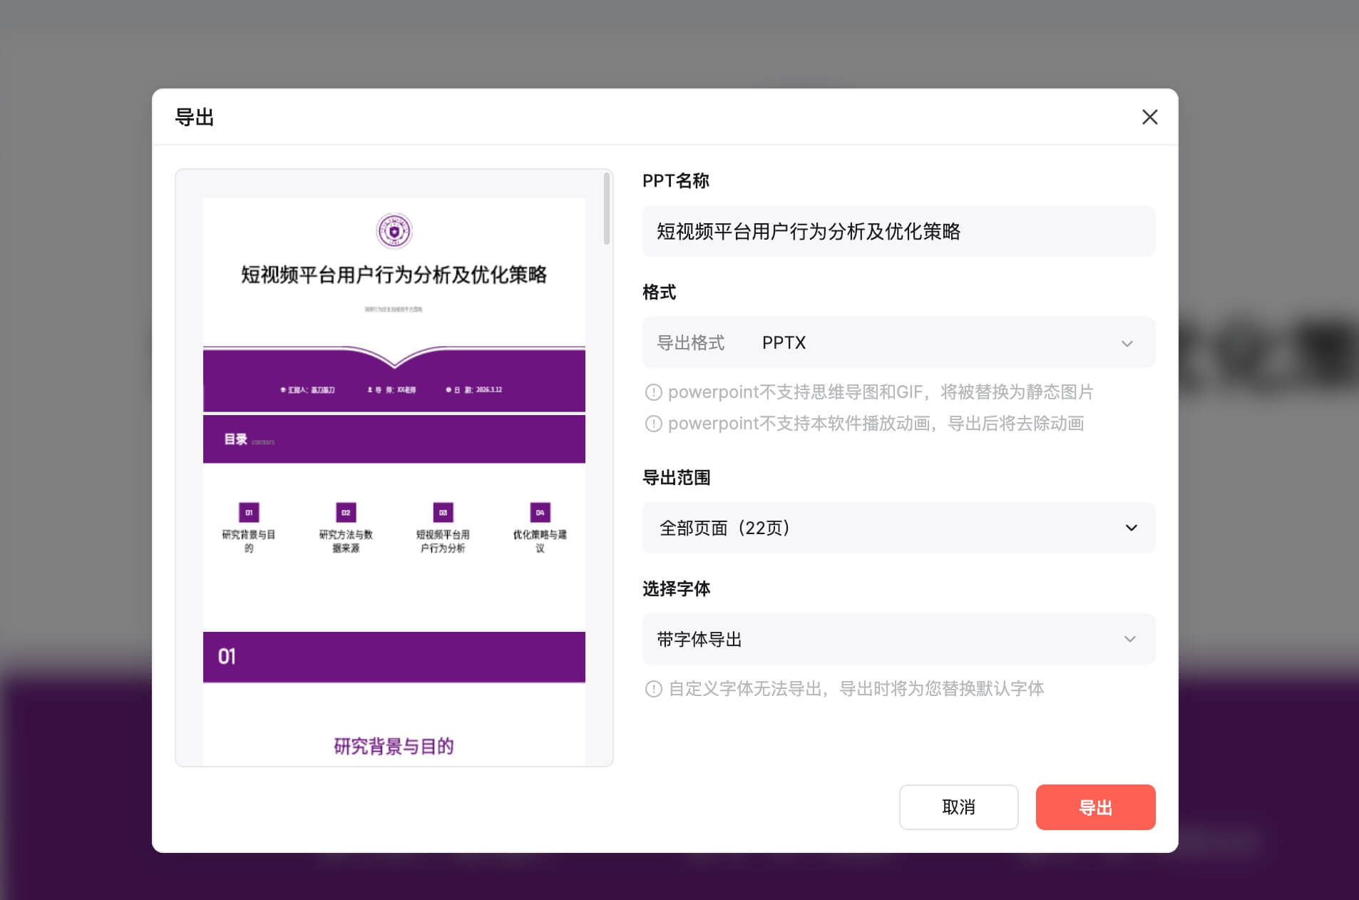Viewport: 1359px width, 900px height.
Task: Click the 研究背景与目的 slide in the preview
Action: coord(394,746)
